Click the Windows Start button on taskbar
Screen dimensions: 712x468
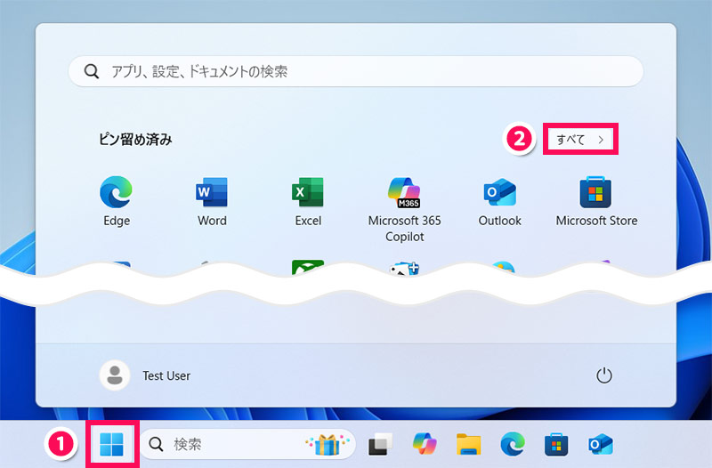pyautogui.click(x=112, y=443)
